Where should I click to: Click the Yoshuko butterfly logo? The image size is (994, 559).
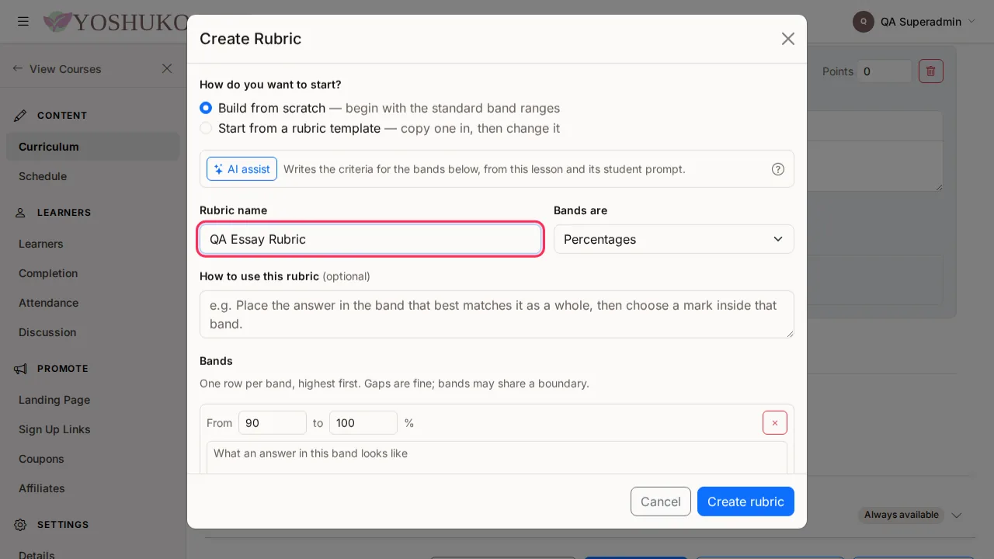[57, 22]
